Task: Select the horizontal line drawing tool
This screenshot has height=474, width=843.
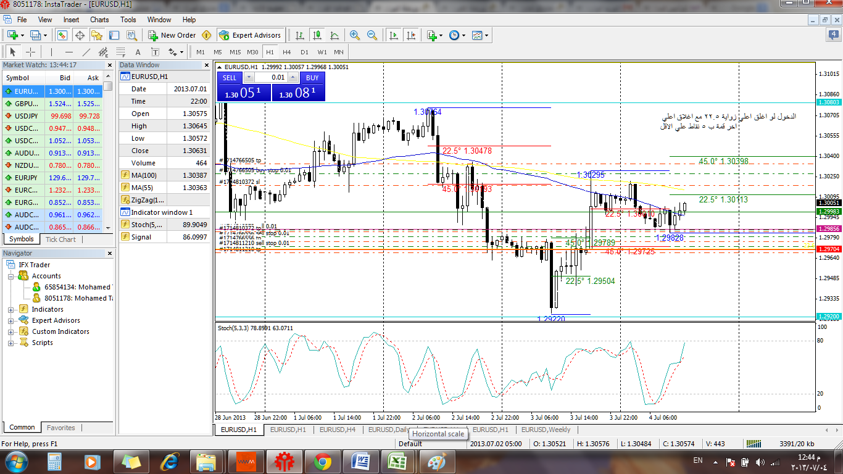Action: (x=69, y=52)
